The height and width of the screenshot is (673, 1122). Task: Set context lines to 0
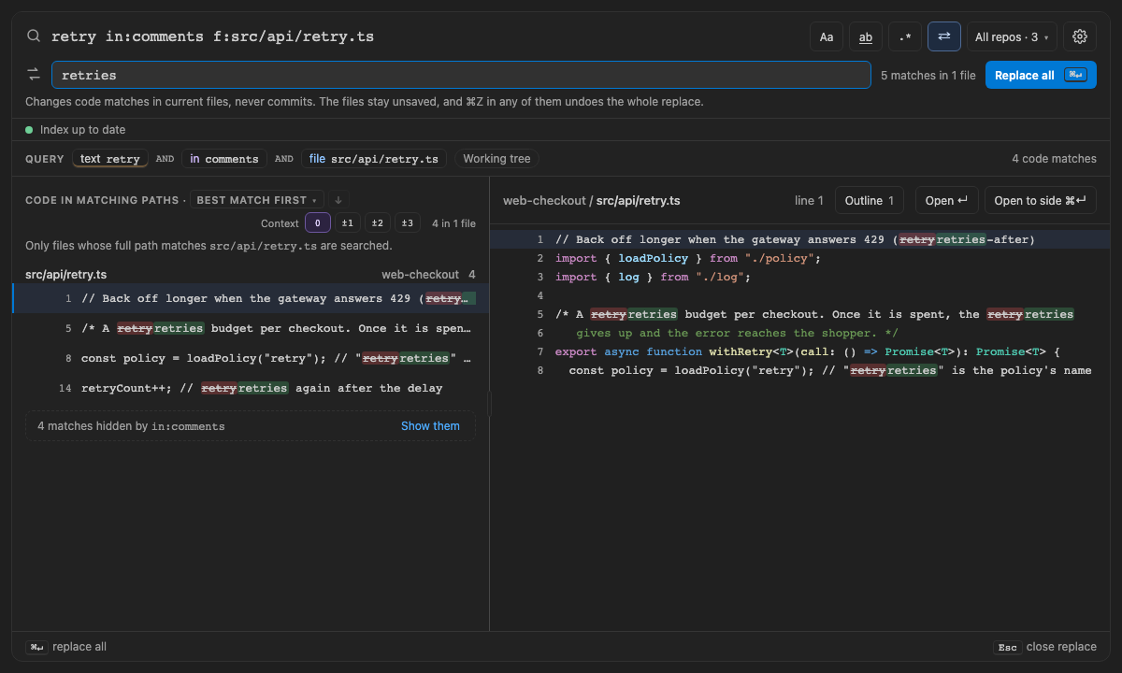[318, 223]
